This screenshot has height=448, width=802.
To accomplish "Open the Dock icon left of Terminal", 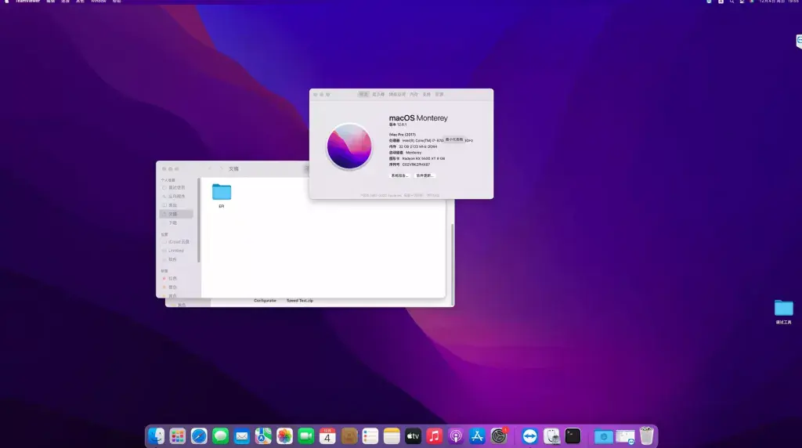I will point(551,435).
